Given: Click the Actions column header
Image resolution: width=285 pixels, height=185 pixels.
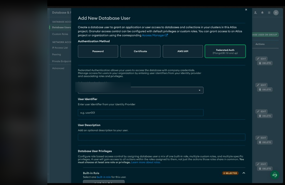Looking at the screenshot, I should [x=260, y=44].
